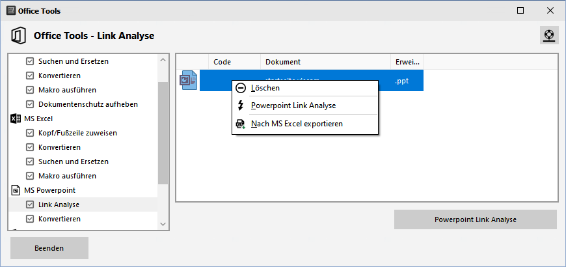Image resolution: width=566 pixels, height=267 pixels.
Task: Click the .ppt extension cell
Action: pyautogui.click(x=407, y=81)
